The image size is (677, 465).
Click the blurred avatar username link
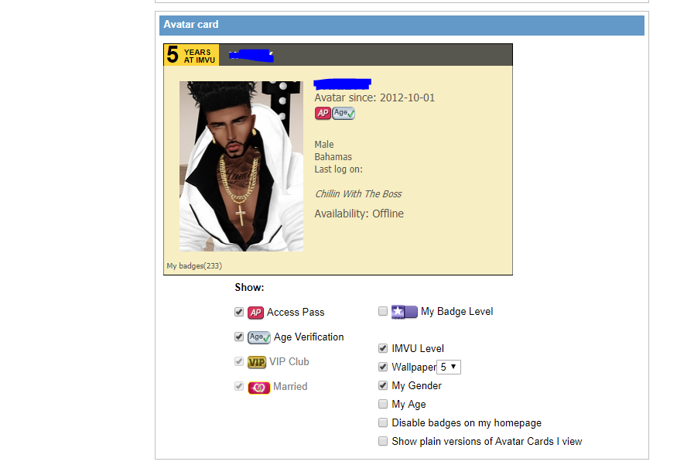point(341,84)
